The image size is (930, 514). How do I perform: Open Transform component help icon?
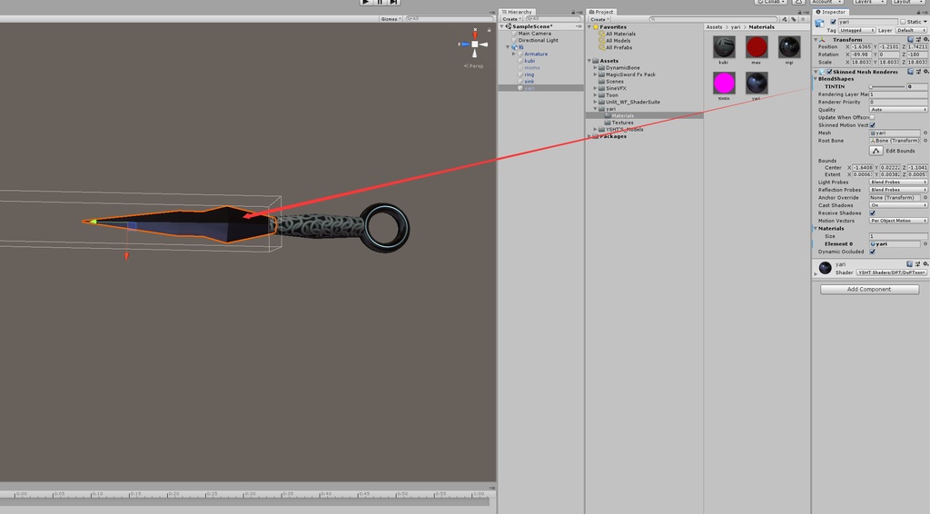coord(910,40)
